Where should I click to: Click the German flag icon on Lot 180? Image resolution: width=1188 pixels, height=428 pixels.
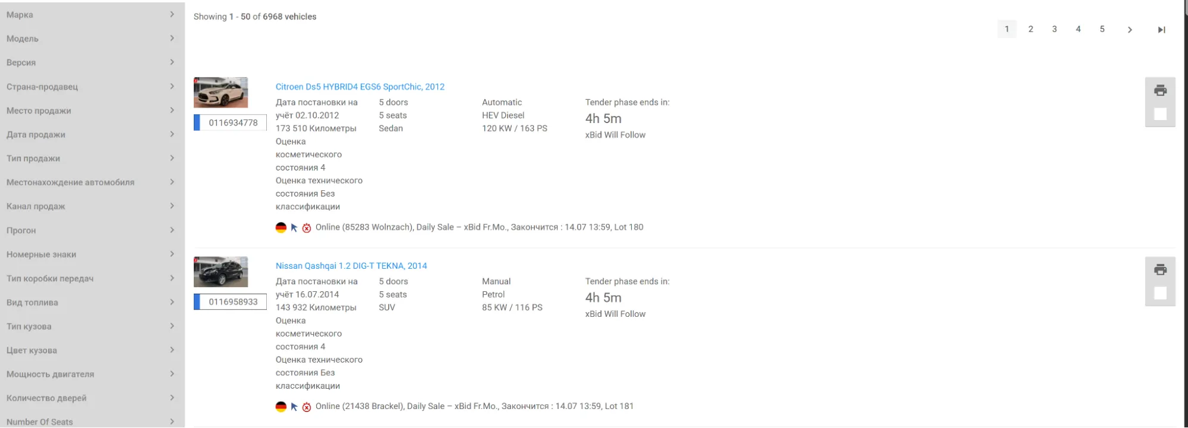pyautogui.click(x=281, y=228)
